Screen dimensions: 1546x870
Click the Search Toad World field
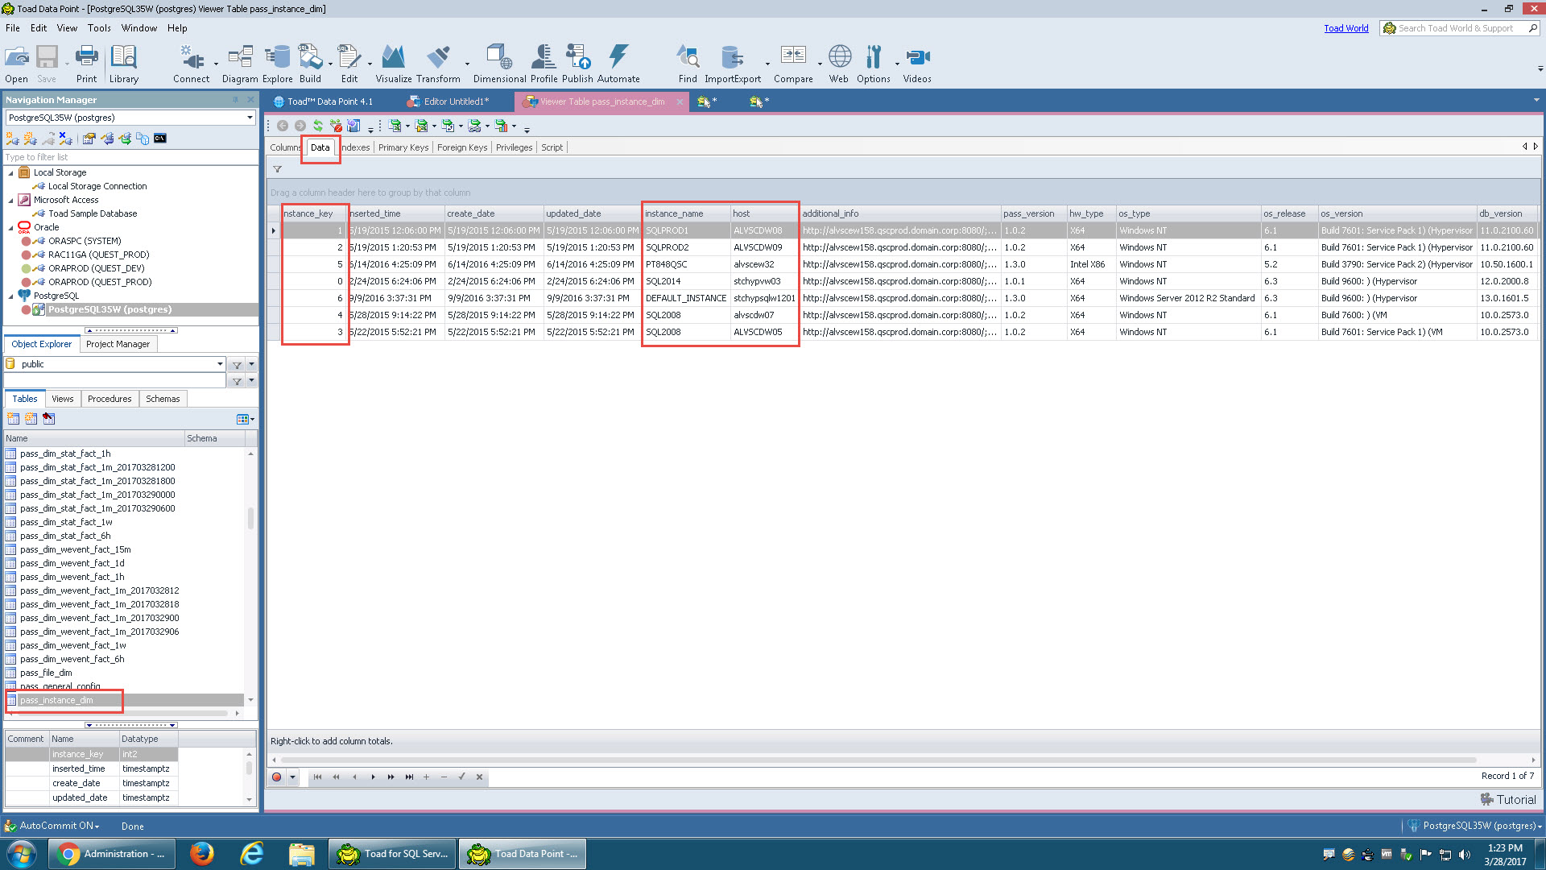click(x=1456, y=28)
